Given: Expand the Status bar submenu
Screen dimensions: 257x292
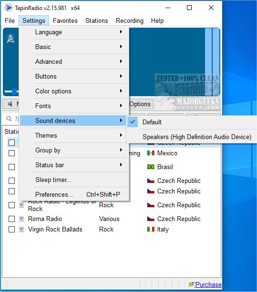Looking at the screenshot, I should point(74,165).
